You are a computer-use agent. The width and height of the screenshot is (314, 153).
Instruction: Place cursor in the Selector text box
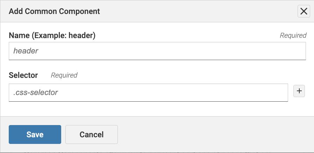(x=148, y=93)
